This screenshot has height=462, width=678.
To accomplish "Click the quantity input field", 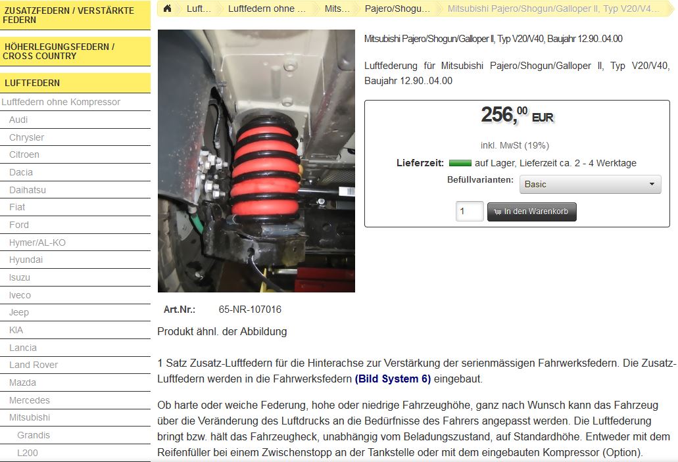I will pyautogui.click(x=469, y=212).
